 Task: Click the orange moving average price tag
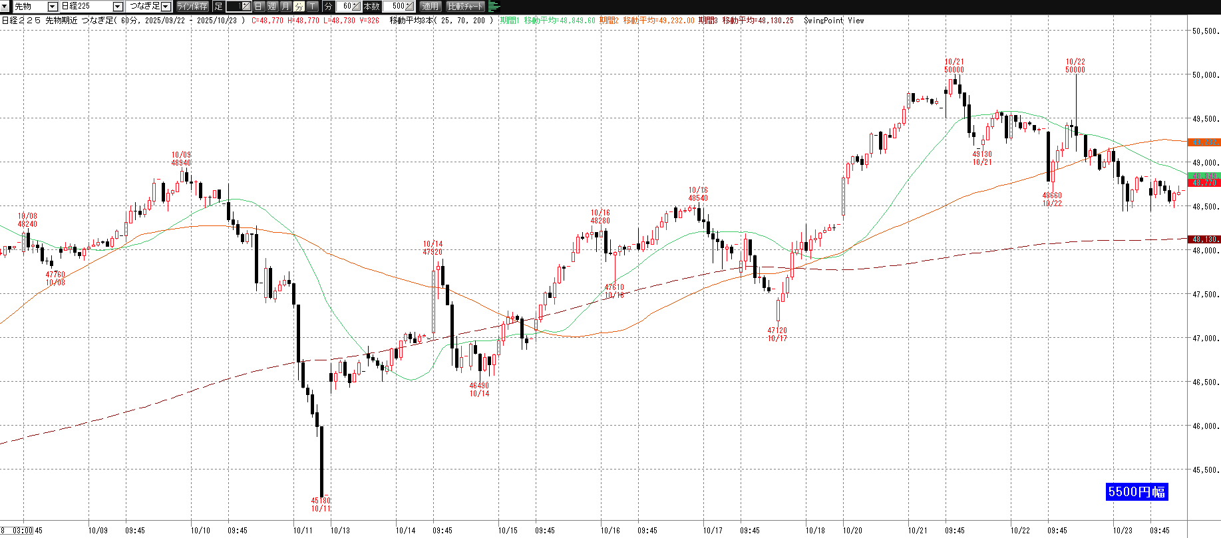[x=1204, y=142]
